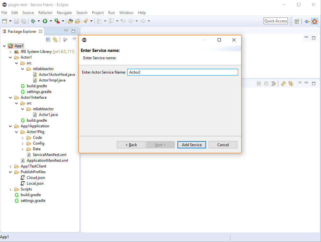This screenshot has height=242, width=321.
Task: Click the Open Perspective icon
Action: [x=296, y=21]
